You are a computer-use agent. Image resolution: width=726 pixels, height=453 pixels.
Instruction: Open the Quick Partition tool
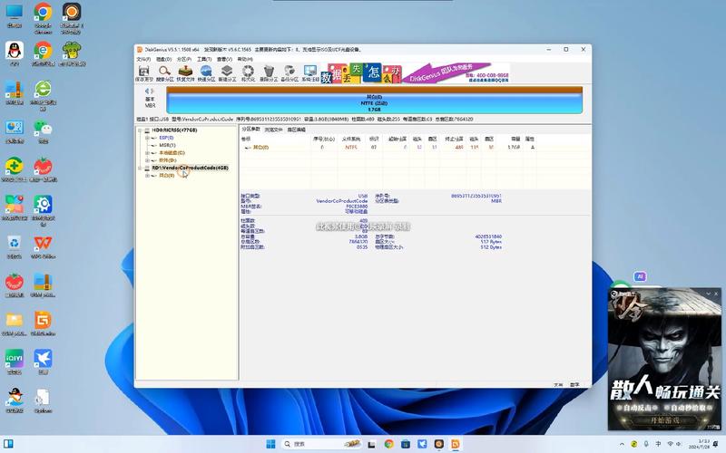click(206, 73)
